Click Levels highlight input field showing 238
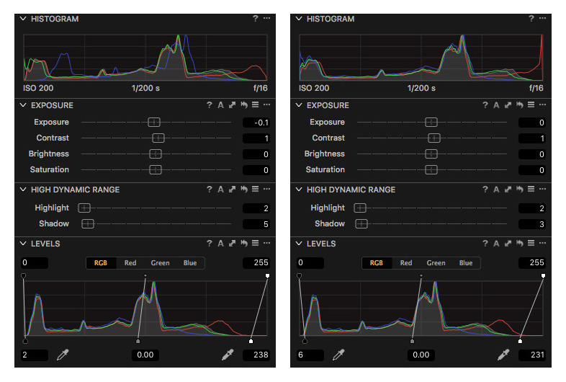This screenshot has height=382, width=566. tap(256, 355)
